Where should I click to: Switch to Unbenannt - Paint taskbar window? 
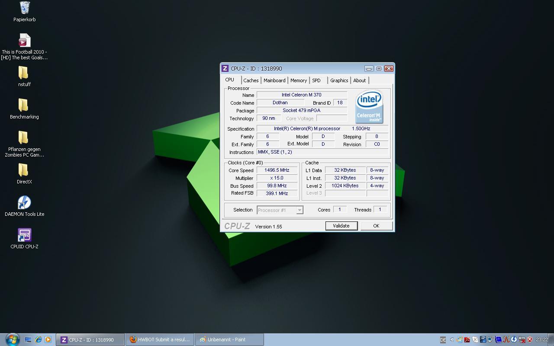[x=229, y=340]
